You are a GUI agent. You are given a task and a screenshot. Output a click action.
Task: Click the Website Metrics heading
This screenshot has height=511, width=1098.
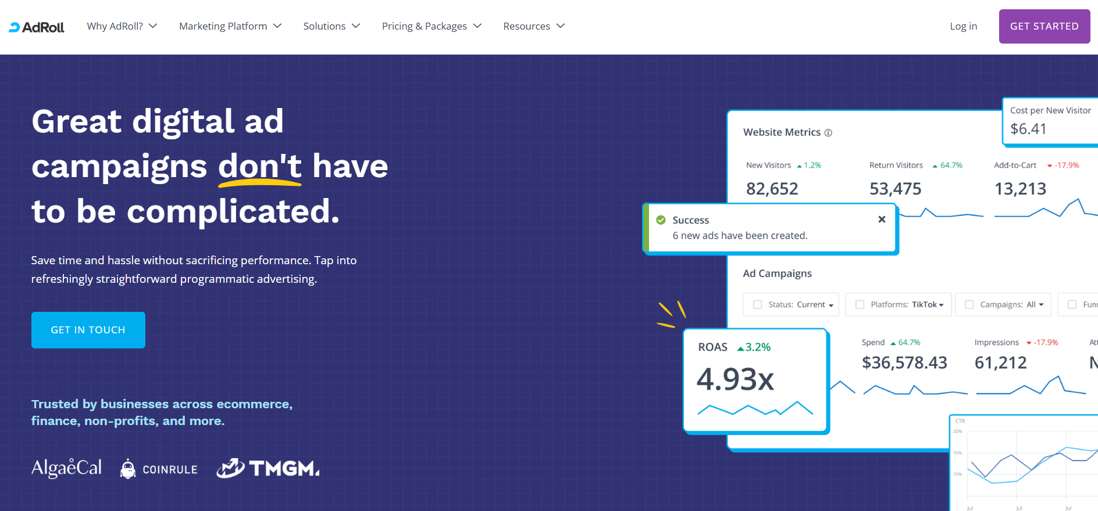click(782, 132)
